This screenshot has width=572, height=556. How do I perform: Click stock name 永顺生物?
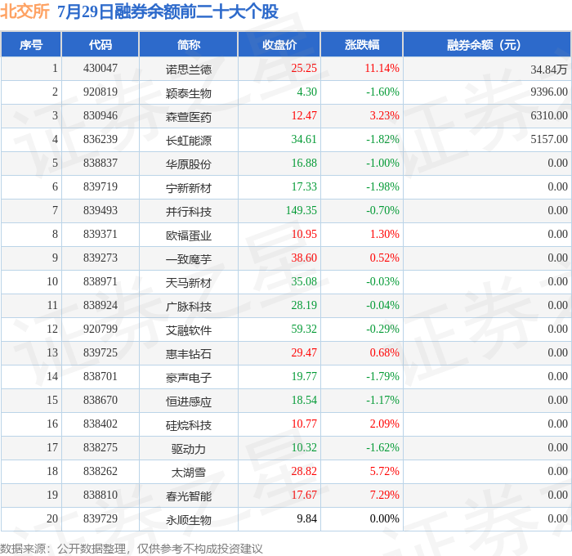point(189,520)
